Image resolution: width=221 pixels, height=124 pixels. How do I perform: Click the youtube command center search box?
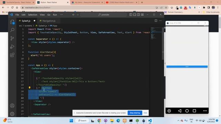(104, 14)
